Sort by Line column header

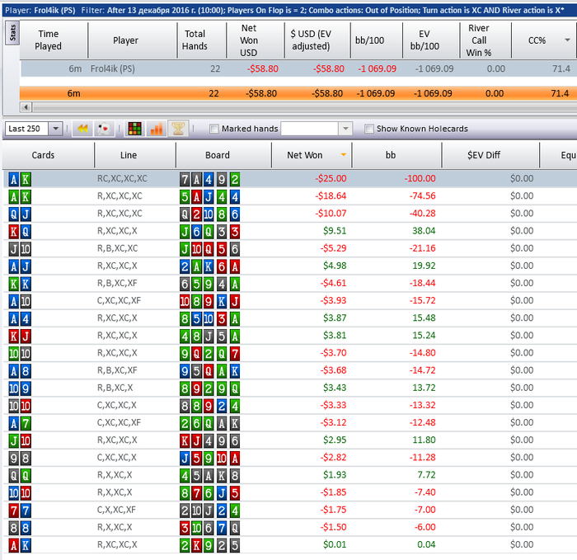pos(135,155)
